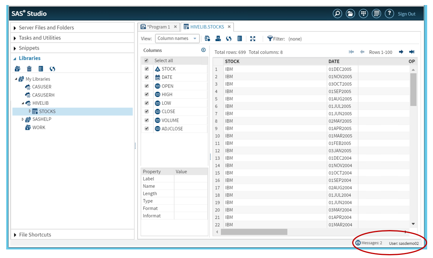Expand Server Files and Folders section

pyautogui.click(x=15, y=28)
